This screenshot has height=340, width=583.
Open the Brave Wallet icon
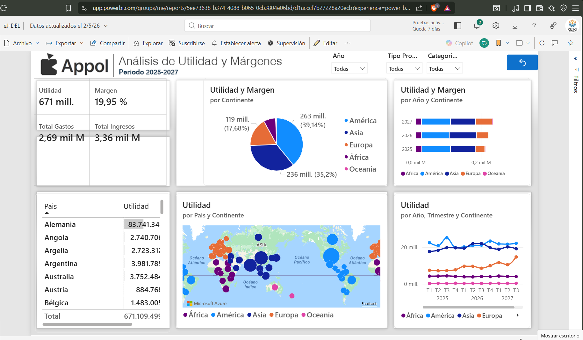[539, 8]
